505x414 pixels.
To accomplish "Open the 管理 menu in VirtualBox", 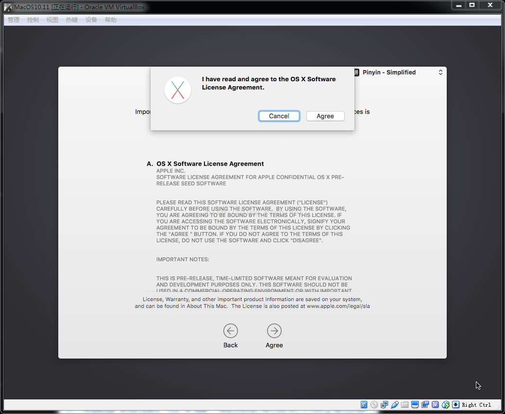I will coord(14,19).
